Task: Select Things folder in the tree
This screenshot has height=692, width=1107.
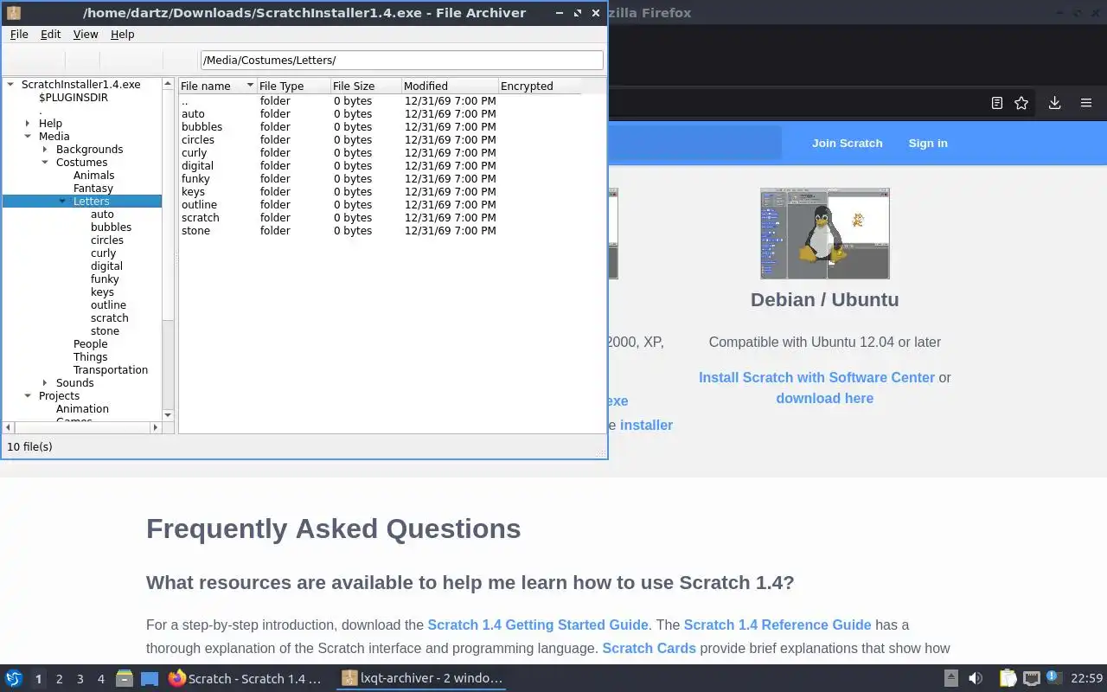Action: click(90, 356)
